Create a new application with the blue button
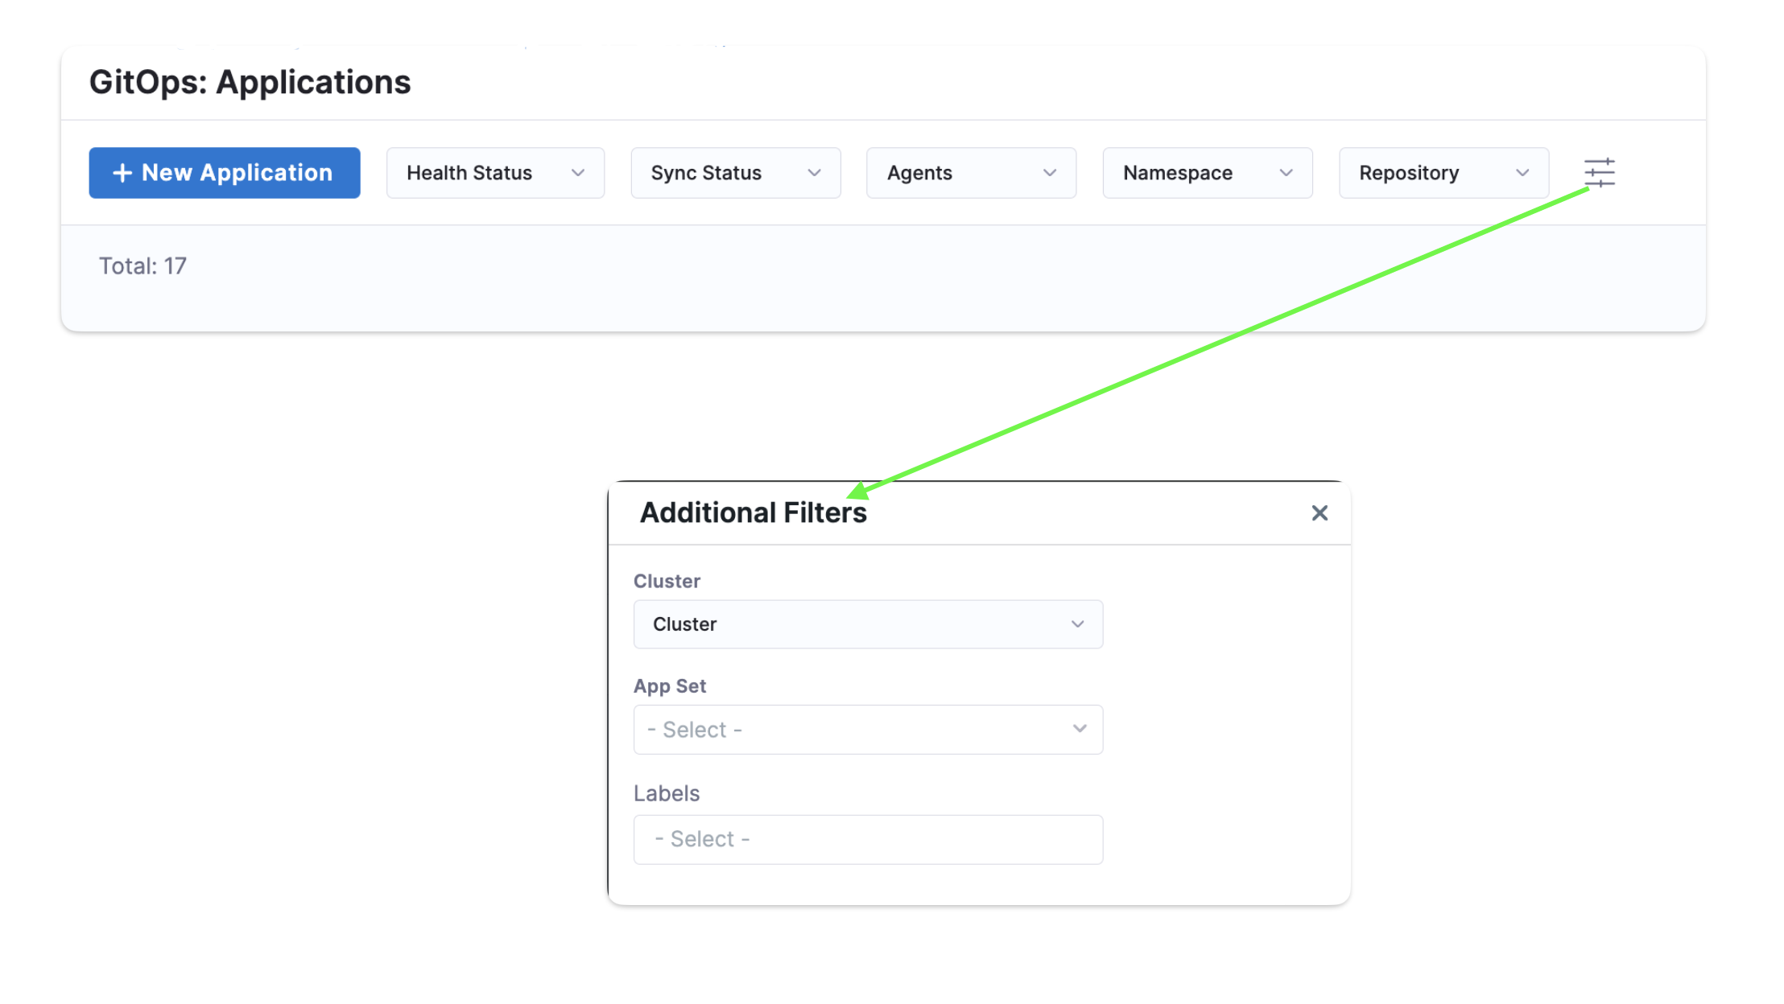The image size is (1784, 1004). [224, 172]
